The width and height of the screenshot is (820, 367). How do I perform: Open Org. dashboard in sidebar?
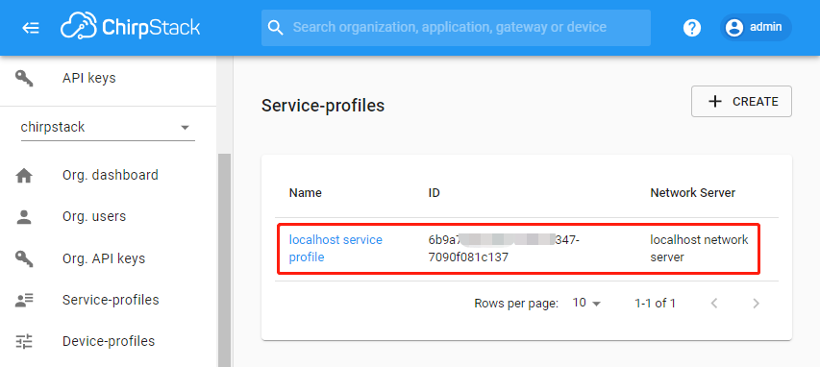[x=109, y=175]
